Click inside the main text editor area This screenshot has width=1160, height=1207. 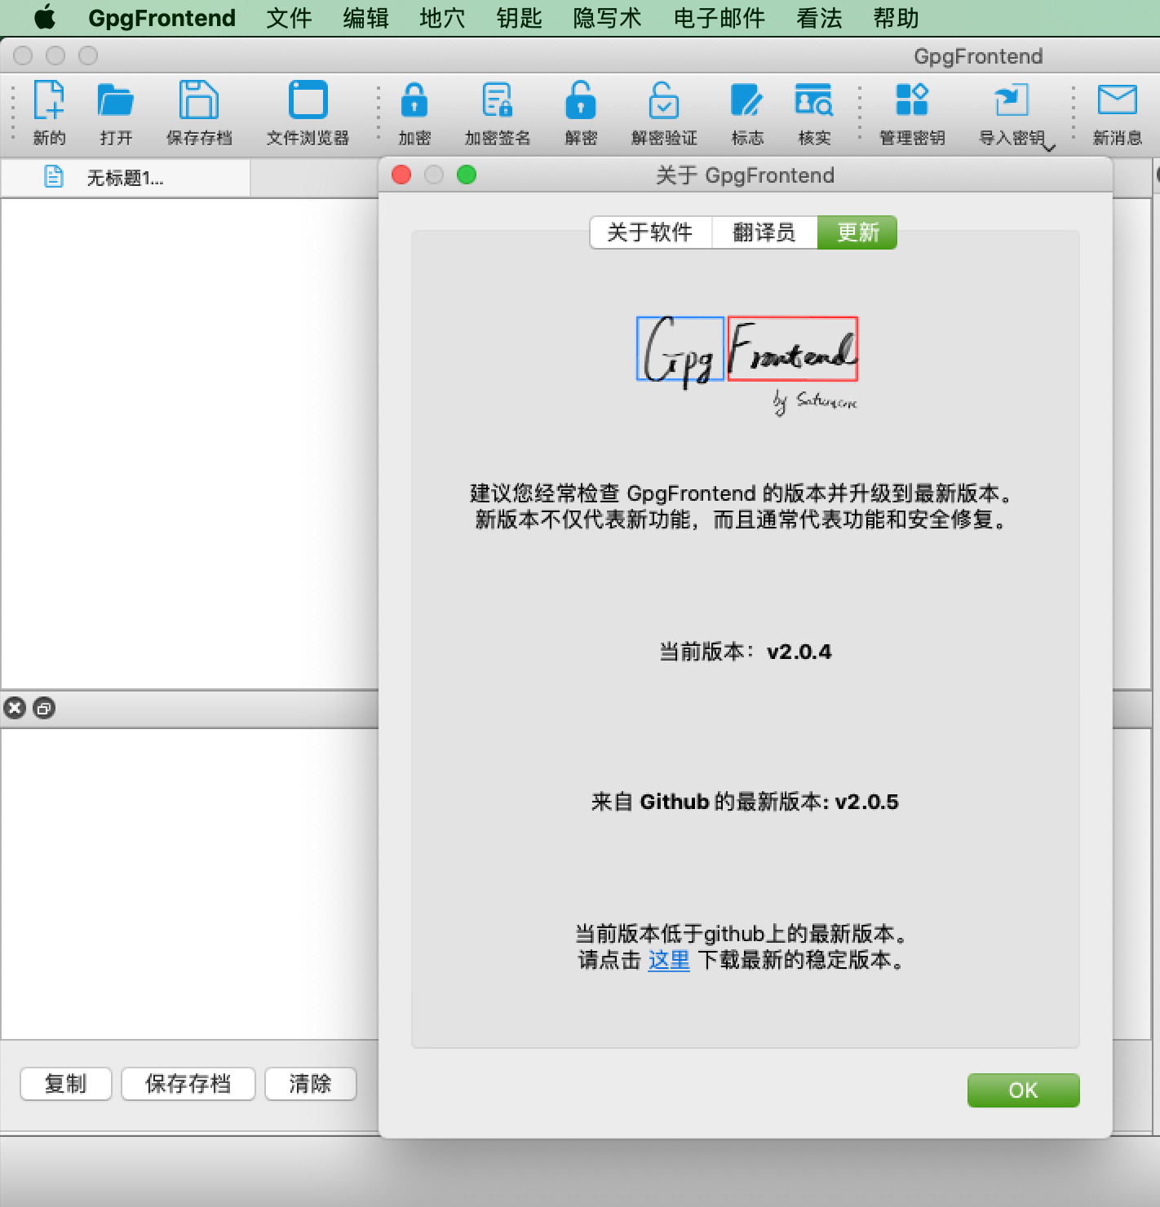[189, 443]
